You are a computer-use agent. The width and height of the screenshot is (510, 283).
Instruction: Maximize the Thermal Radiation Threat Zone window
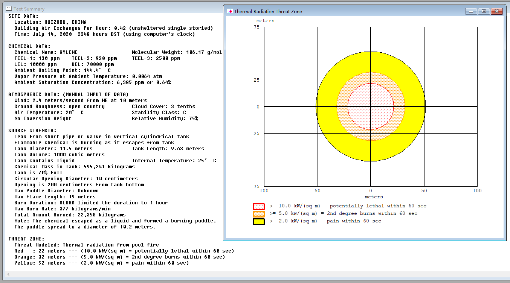point(484,11)
